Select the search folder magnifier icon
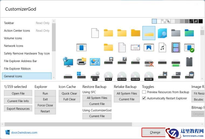The image size is (205, 139). coord(162,33)
